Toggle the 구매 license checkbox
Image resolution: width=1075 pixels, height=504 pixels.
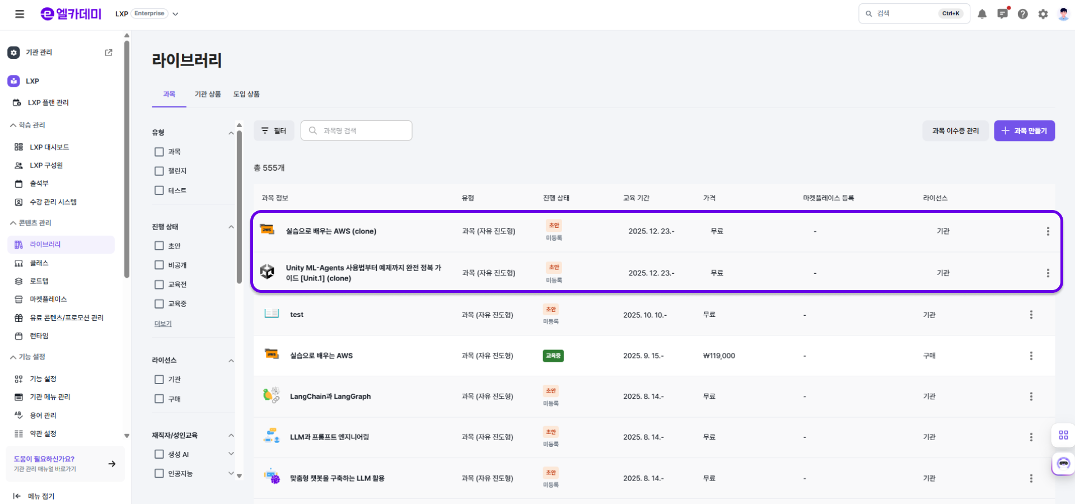point(159,399)
